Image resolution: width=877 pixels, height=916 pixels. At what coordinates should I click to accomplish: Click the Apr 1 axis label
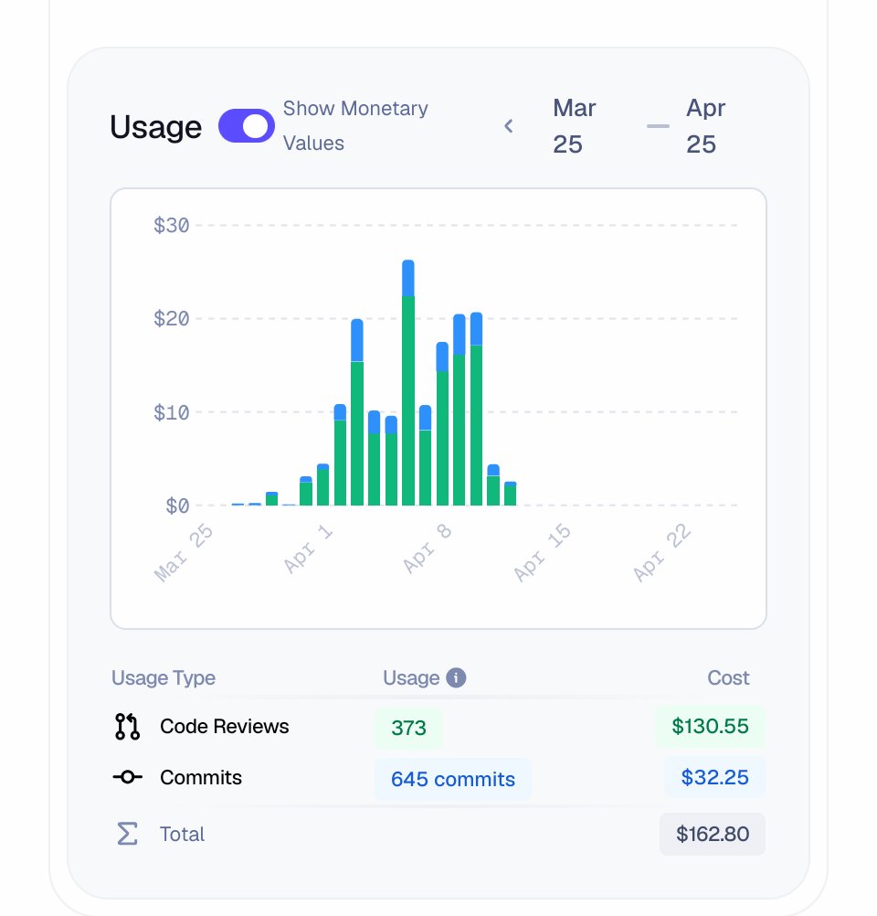click(x=308, y=548)
